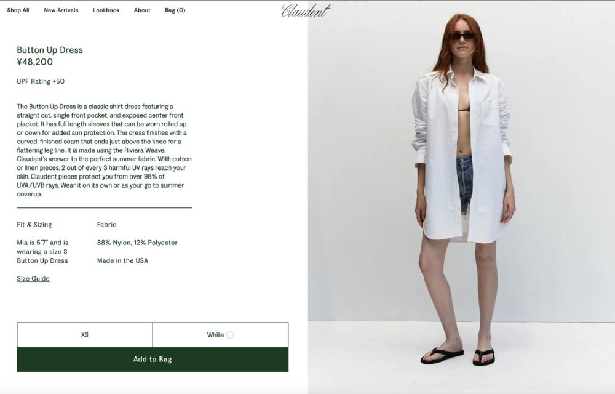Click the Fabric heading
Viewport: 615px width, 394px height.
coord(106,225)
